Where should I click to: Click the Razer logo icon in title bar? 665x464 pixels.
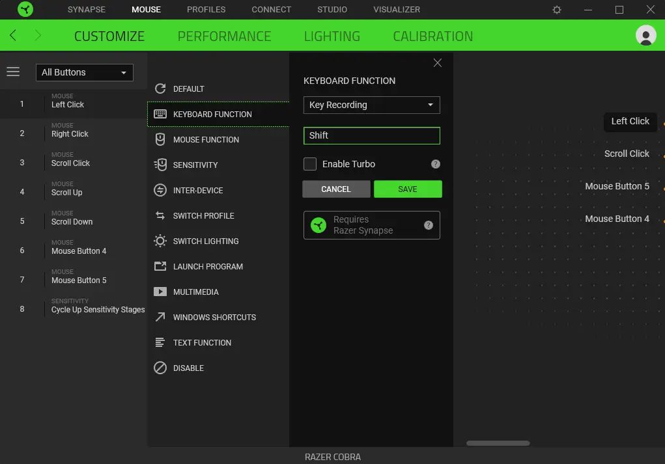click(x=25, y=9)
